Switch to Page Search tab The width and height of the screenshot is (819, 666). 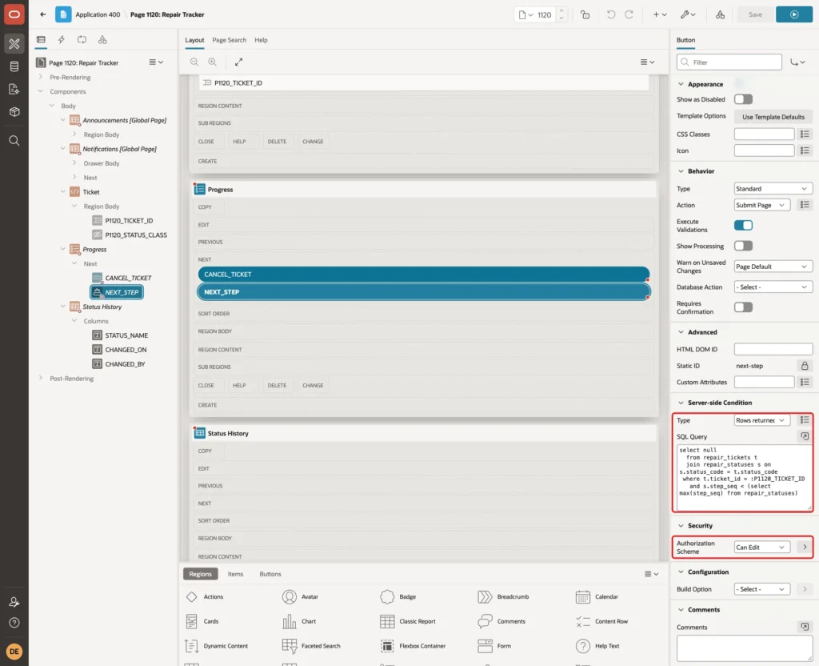pyautogui.click(x=229, y=40)
